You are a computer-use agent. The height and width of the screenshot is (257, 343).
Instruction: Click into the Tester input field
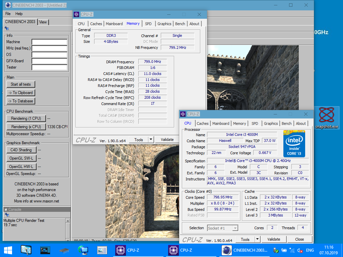[x=50, y=67]
